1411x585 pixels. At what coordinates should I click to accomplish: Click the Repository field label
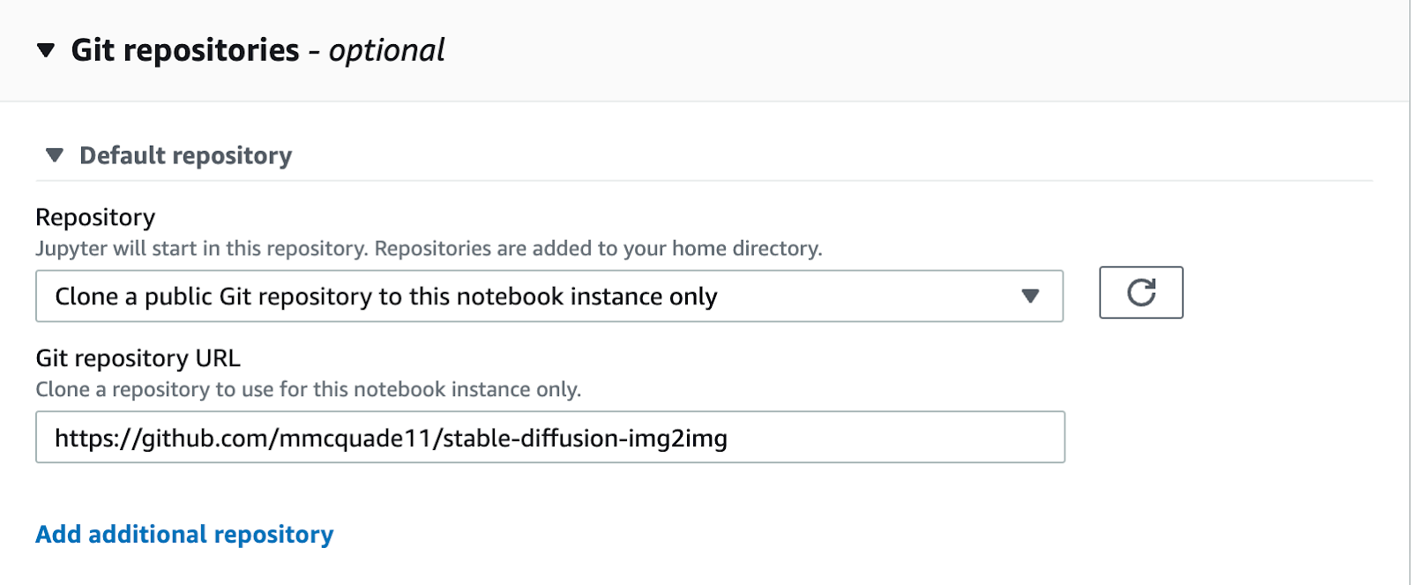[x=95, y=217]
